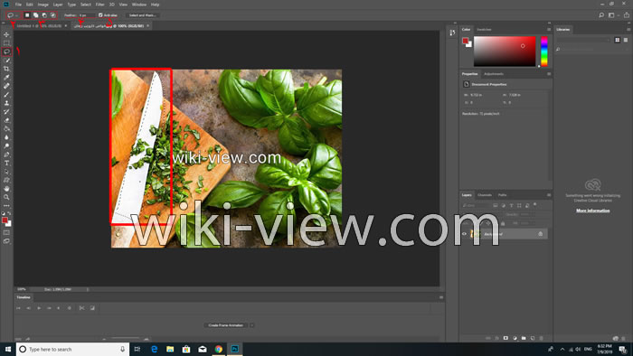
Task: Select the Zoom tool in the toolbar
Action: pos(6,197)
